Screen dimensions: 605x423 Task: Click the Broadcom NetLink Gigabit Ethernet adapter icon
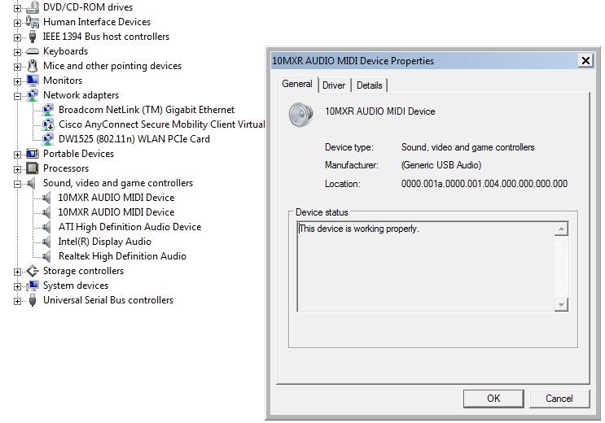click(48, 110)
